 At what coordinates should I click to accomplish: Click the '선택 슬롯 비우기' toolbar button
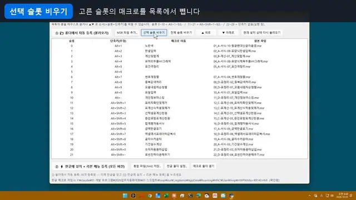pos(154,33)
